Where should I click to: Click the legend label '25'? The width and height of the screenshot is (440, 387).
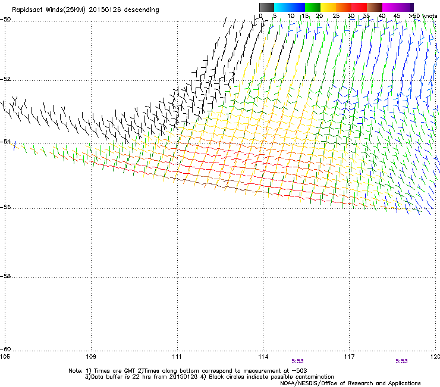(x=336, y=16)
